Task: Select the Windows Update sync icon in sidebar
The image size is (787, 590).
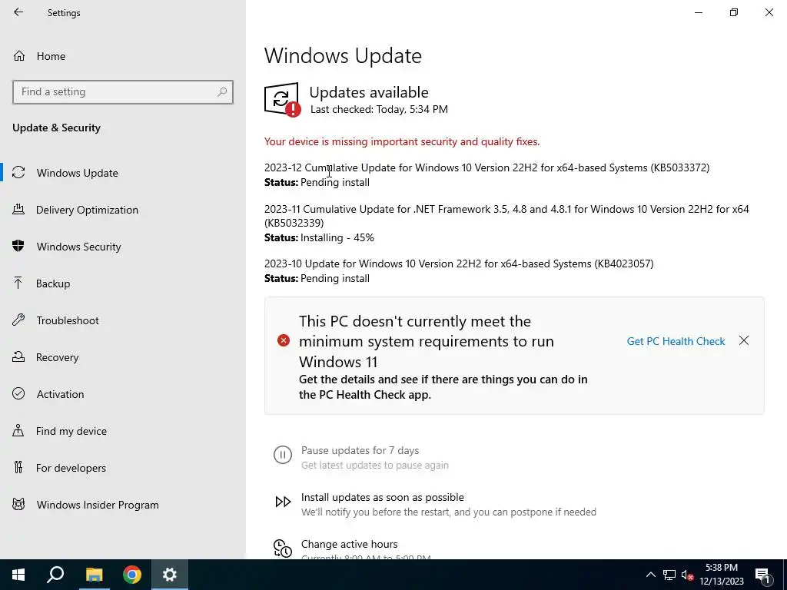Action: [x=18, y=173]
